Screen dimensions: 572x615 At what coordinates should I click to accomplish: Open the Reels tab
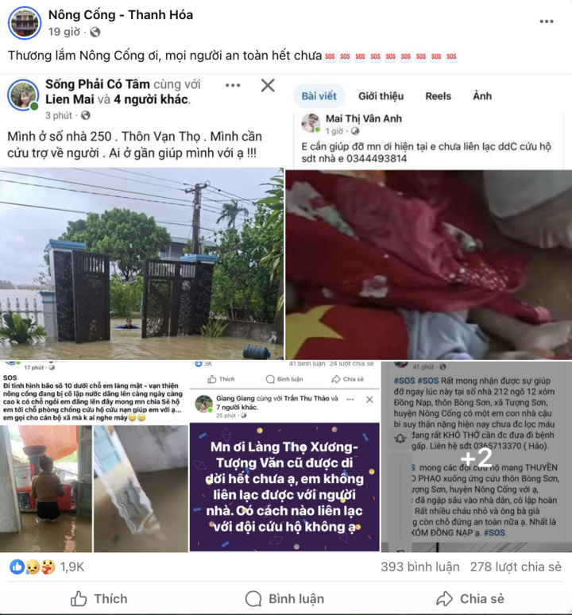coord(438,96)
